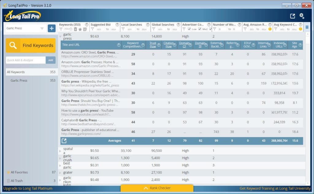
Task: Click Upgrade to Long Tail Platinum link
Action: coord(28,188)
